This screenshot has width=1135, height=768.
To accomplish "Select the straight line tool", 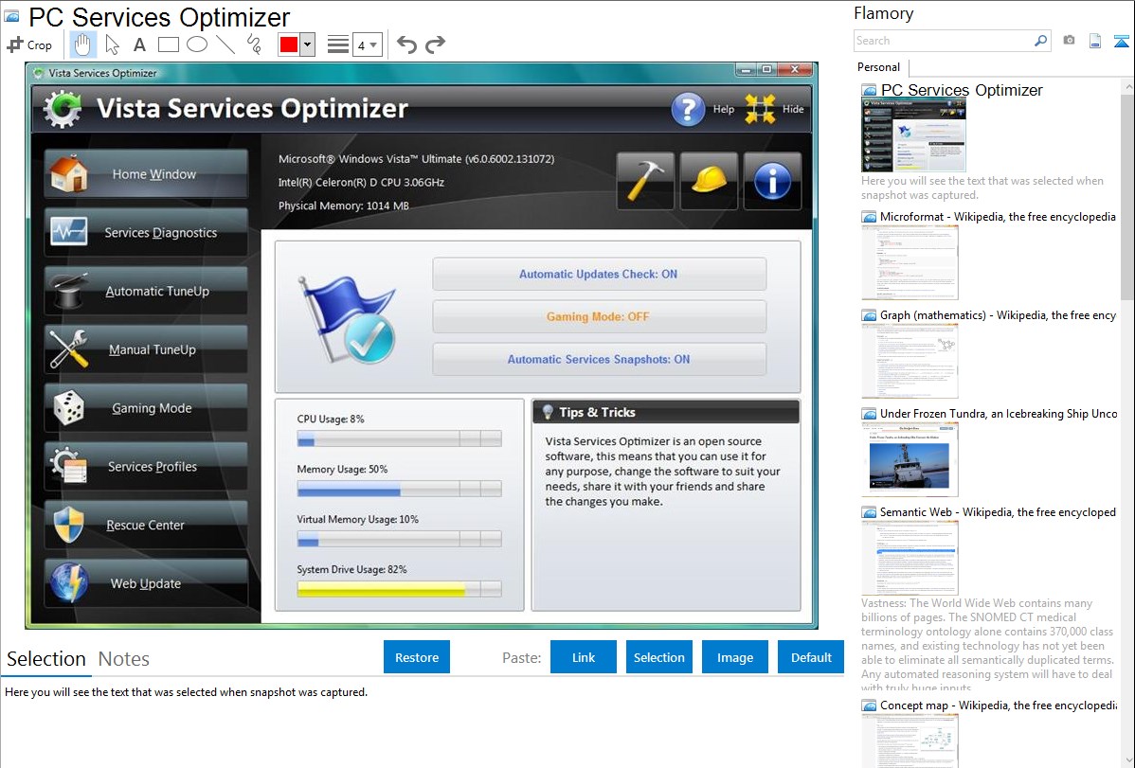I will (225, 45).
